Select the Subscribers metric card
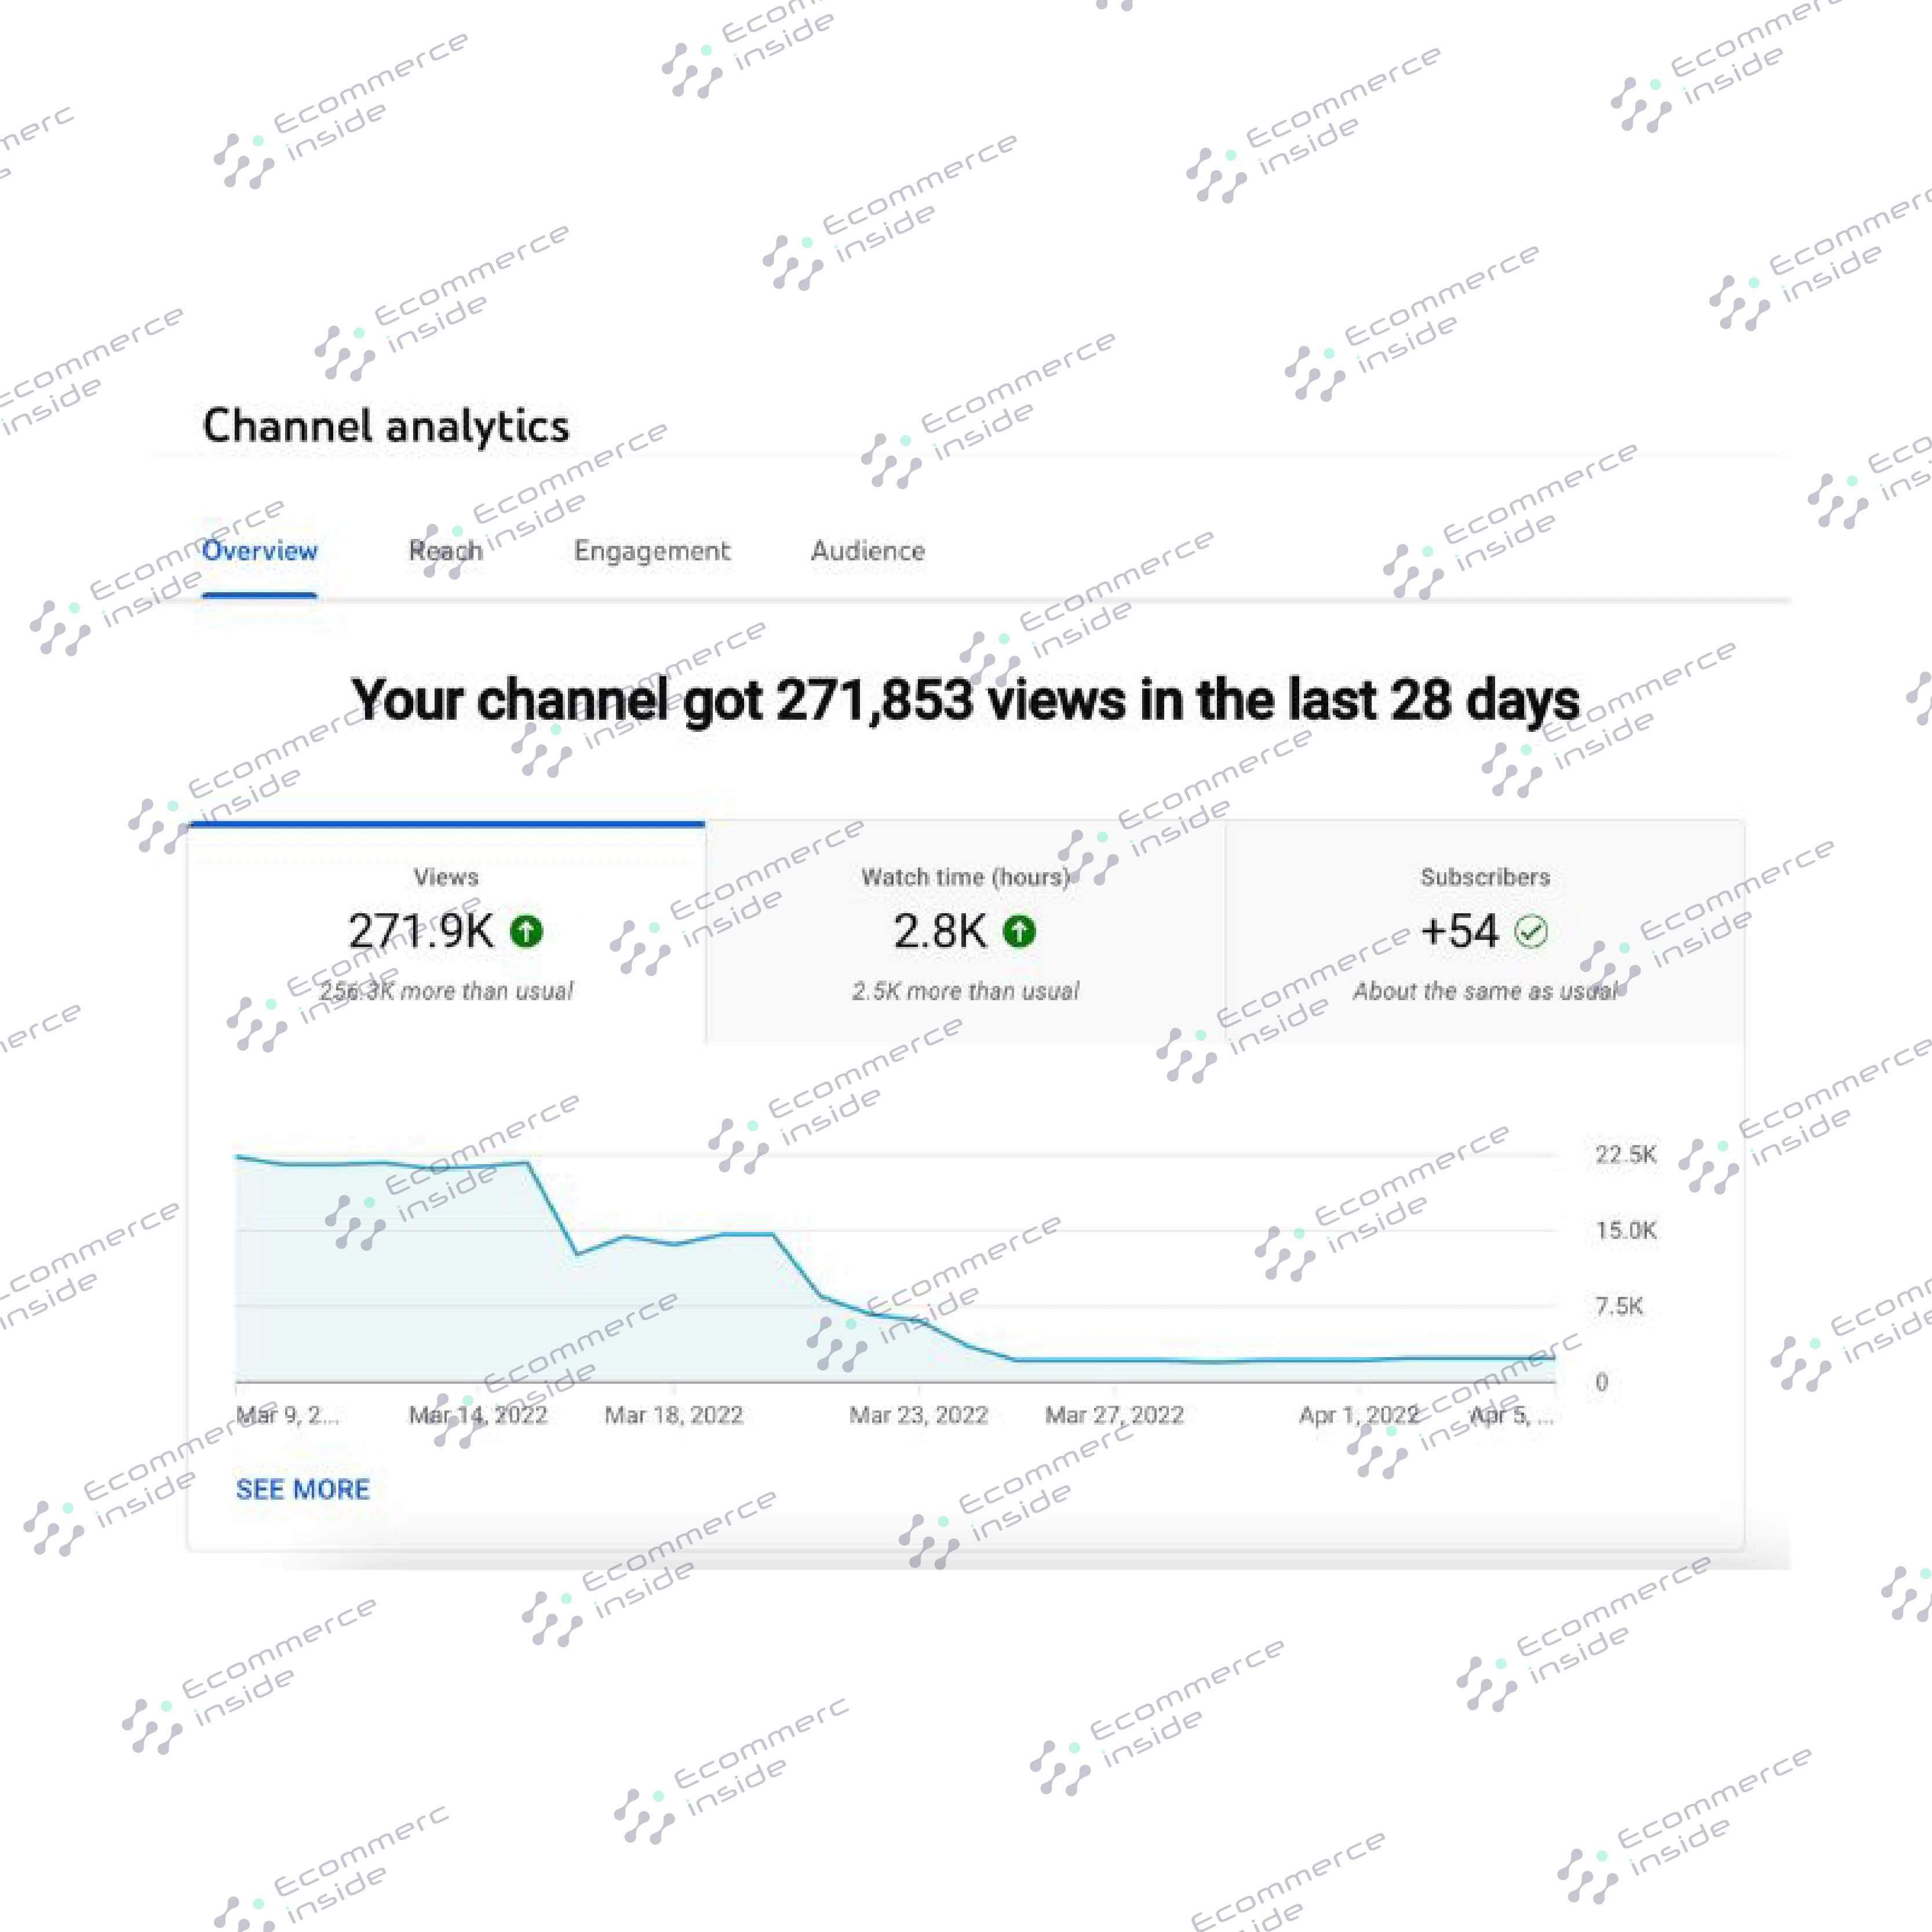1932x1932 pixels. [1485, 933]
